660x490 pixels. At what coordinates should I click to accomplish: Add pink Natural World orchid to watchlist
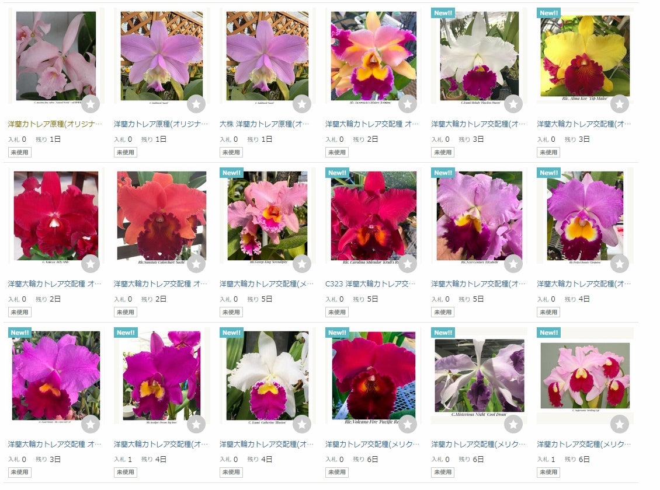click(x=90, y=104)
